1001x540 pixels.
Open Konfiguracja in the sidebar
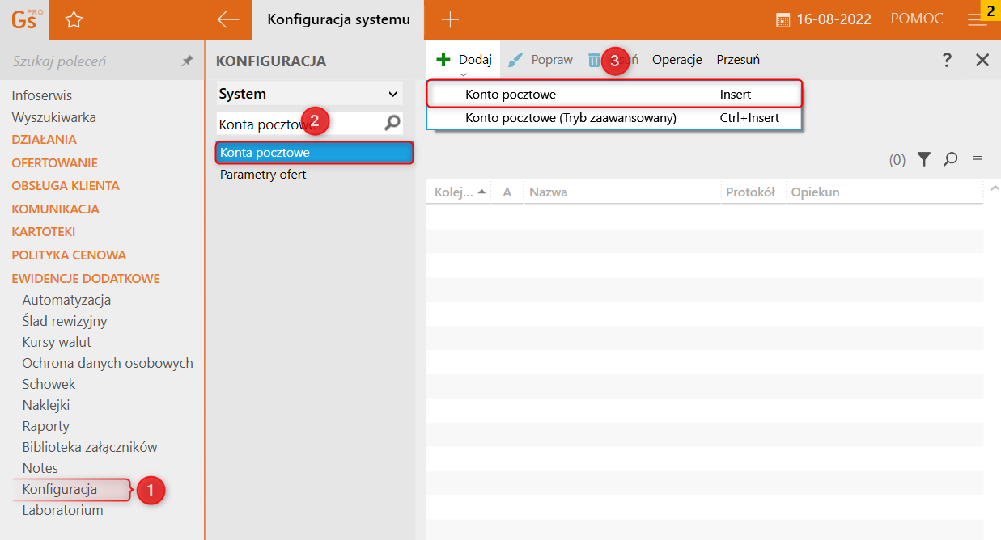60,489
